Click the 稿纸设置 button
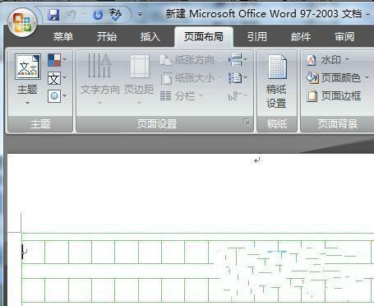Viewport: 374px width, 306px height. (277, 81)
